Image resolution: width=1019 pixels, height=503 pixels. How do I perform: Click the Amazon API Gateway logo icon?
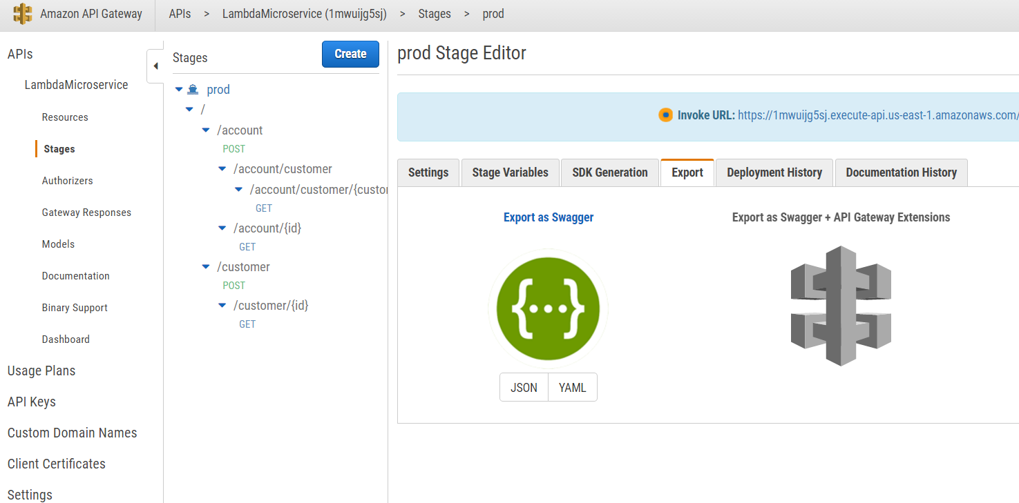(x=23, y=14)
